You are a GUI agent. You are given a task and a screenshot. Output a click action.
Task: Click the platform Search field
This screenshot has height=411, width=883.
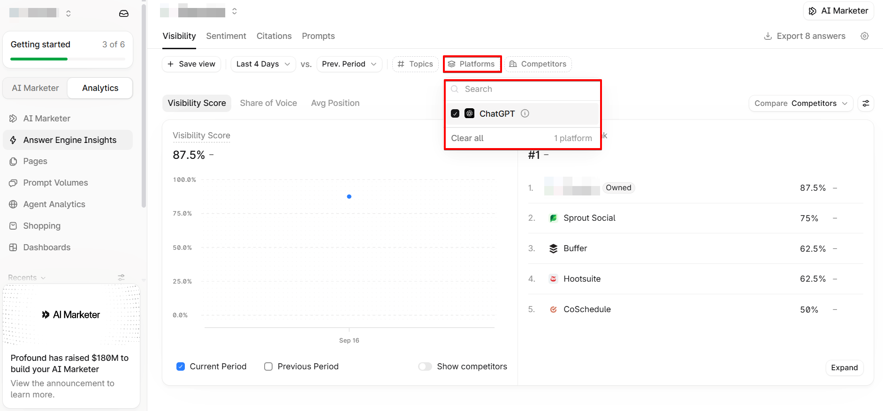[x=523, y=89]
